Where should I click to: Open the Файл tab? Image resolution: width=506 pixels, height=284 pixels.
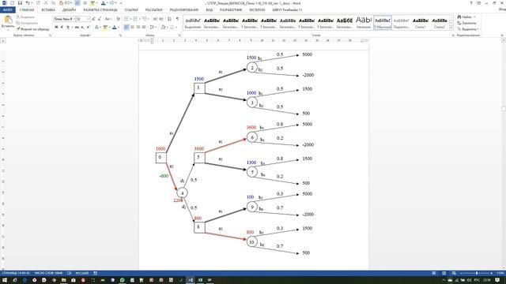[7, 10]
